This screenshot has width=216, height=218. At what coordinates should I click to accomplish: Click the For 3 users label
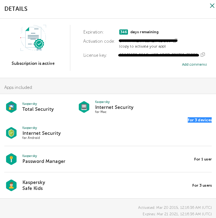202,185
